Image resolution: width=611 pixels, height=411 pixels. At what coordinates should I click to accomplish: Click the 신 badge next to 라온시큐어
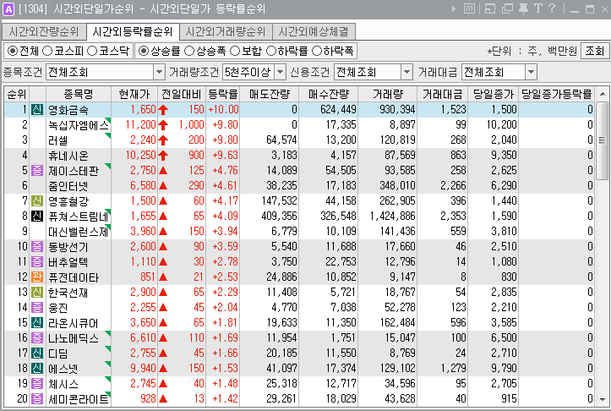(37, 322)
